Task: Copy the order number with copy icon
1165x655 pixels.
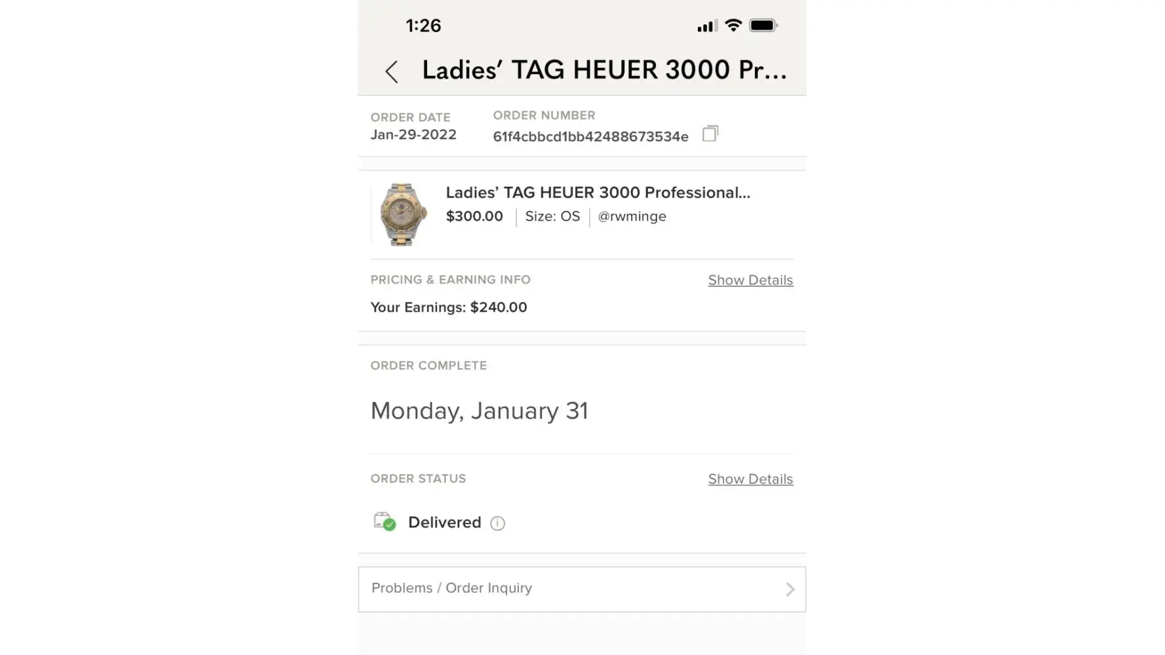Action: (x=710, y=134)
